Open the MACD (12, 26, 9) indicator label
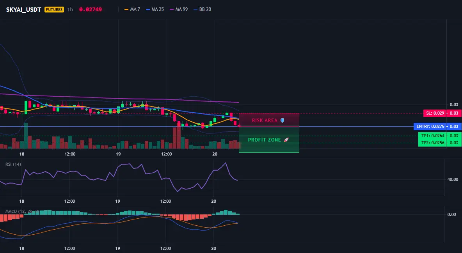This screenshot has width=462, height=253. point(22,211)
